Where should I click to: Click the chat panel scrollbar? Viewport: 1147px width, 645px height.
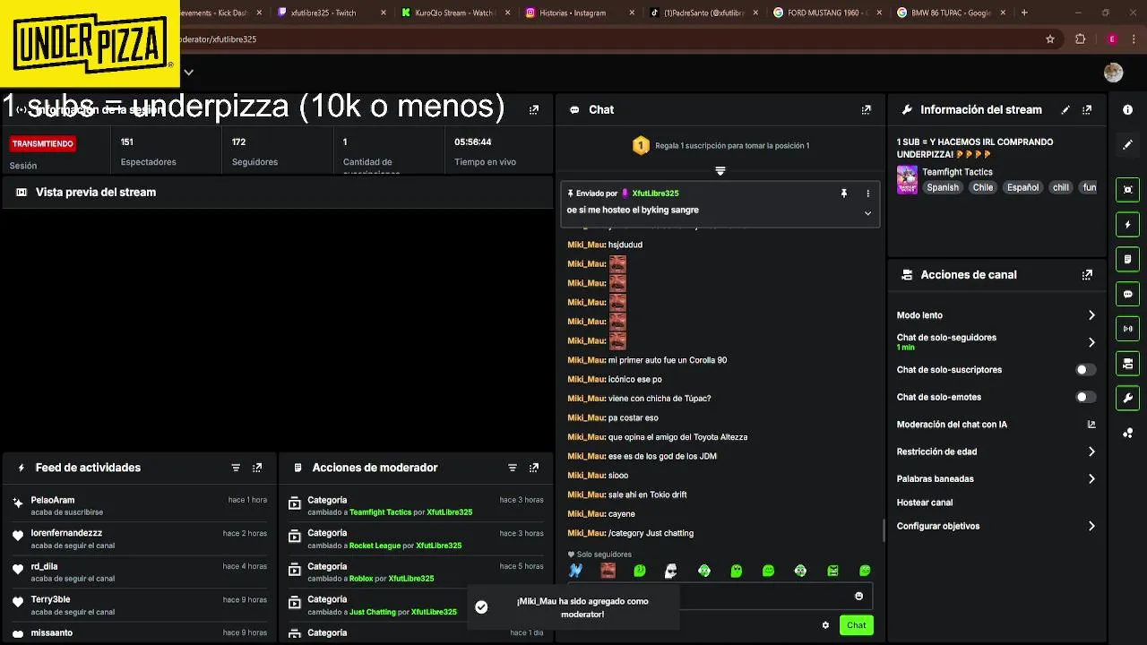(x=884, y=530)
